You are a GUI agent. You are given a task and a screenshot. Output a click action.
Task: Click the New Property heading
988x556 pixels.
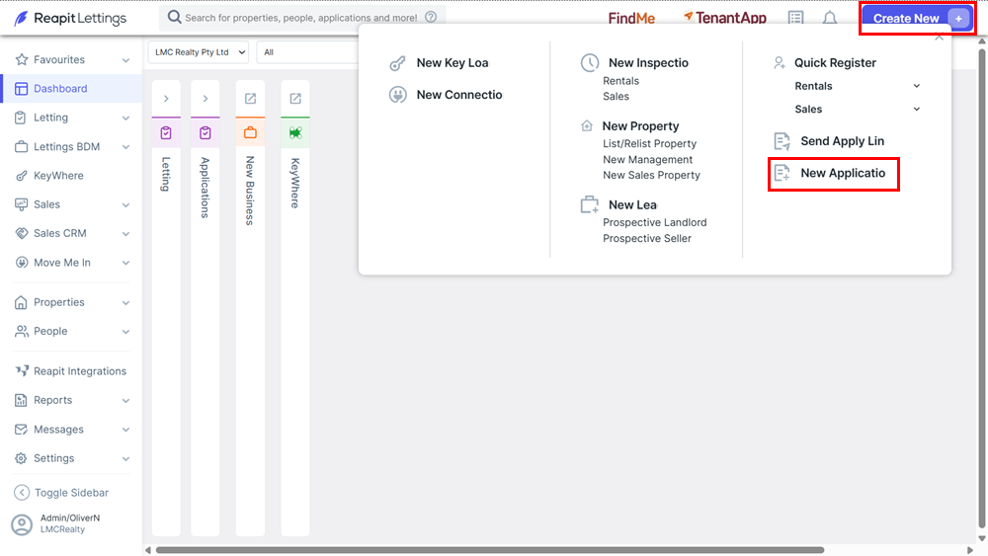(x=640, y=126)
